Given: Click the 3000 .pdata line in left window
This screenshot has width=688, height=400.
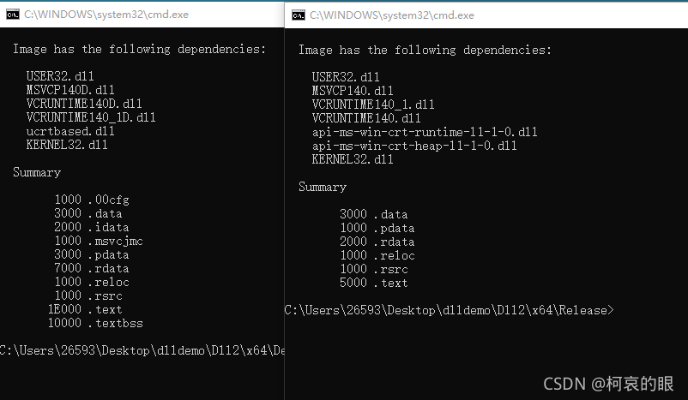Looking at the screenshot, I should point(92,254).
